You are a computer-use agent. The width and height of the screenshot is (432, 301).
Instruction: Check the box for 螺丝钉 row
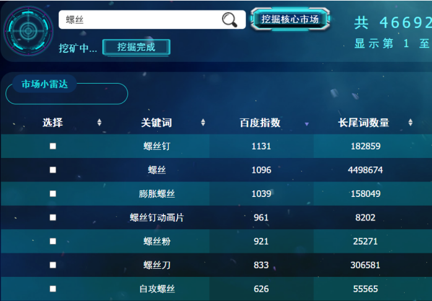pyautogui.click(x=53, y=146)
